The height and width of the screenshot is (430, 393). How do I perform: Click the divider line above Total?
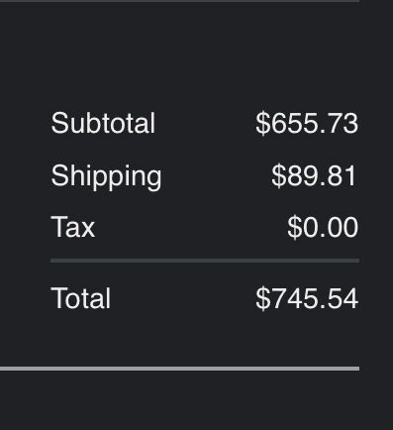[205, 261]
